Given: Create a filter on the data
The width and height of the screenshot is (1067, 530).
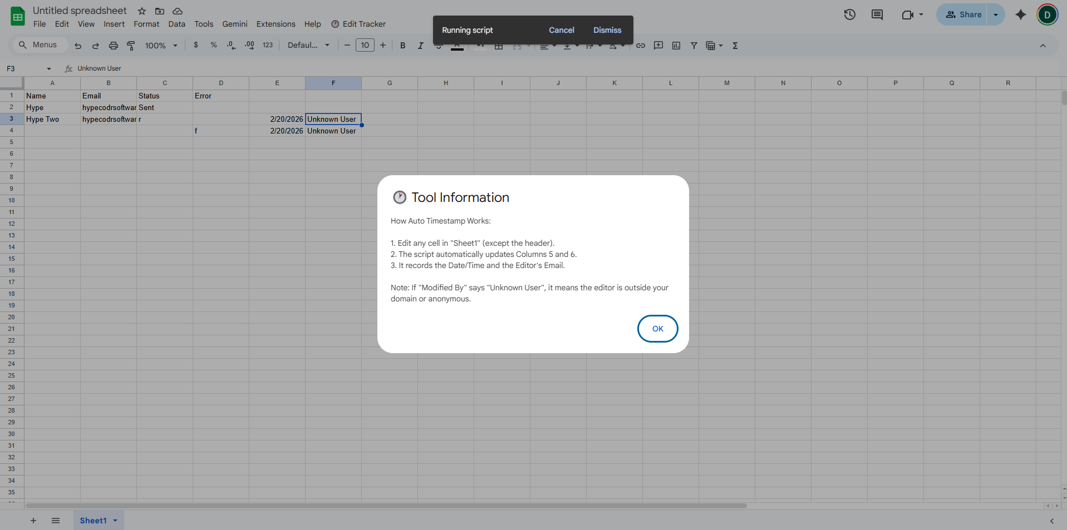Looking at the screenshot, I should click(x=694, y=45).
